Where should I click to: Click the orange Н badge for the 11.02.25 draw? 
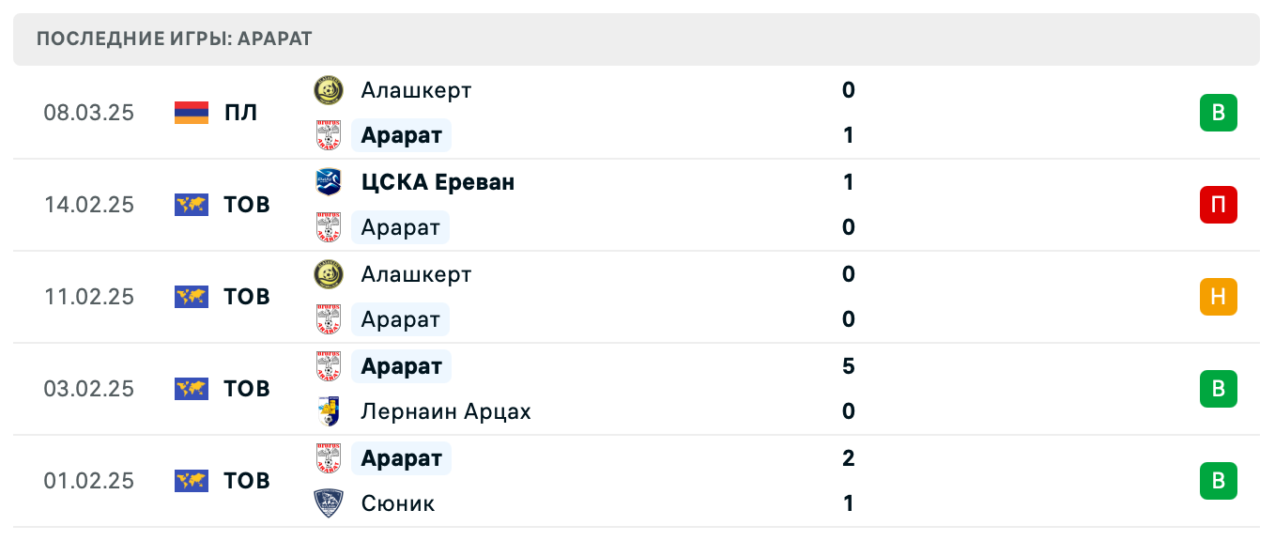pyautogui.click(x=1219, y=296)
